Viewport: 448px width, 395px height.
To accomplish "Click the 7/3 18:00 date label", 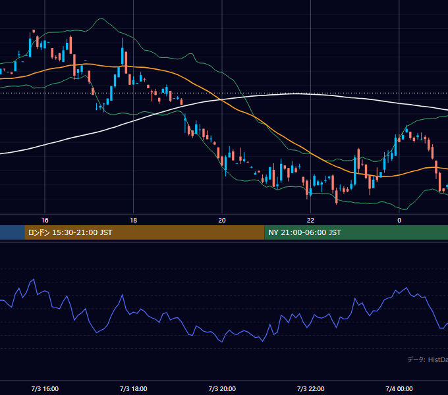I will tap(134, 388).
